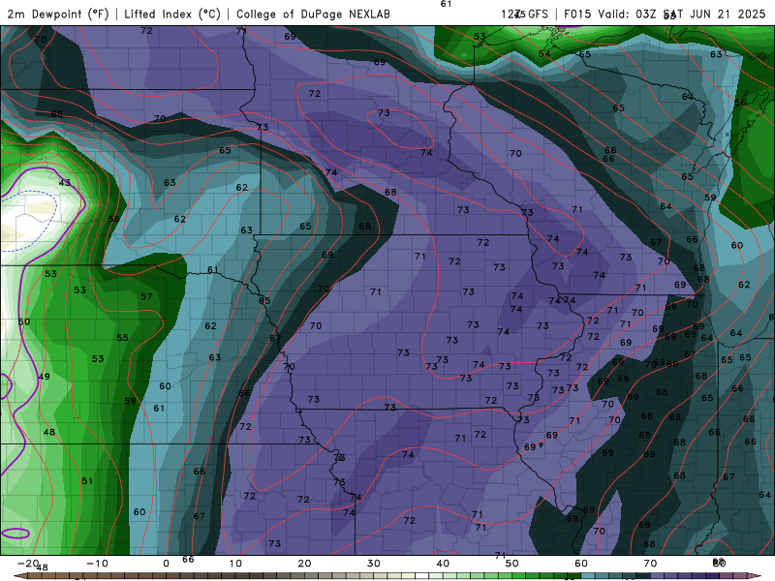Click the 40 tick label on color scale

click(x=443, y=564)
